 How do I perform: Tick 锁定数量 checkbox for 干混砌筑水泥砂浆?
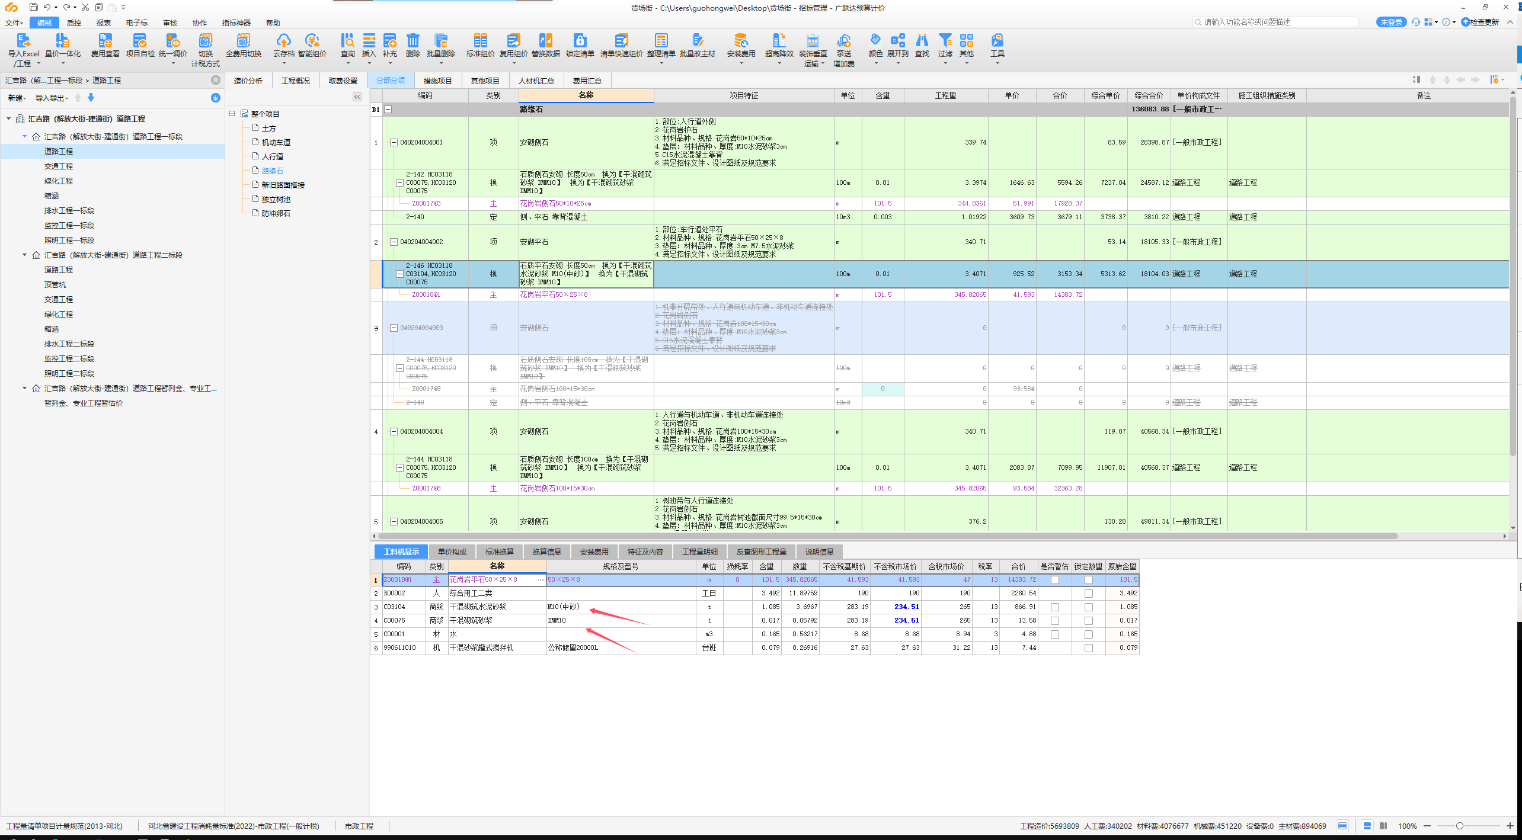(1088, 607)
